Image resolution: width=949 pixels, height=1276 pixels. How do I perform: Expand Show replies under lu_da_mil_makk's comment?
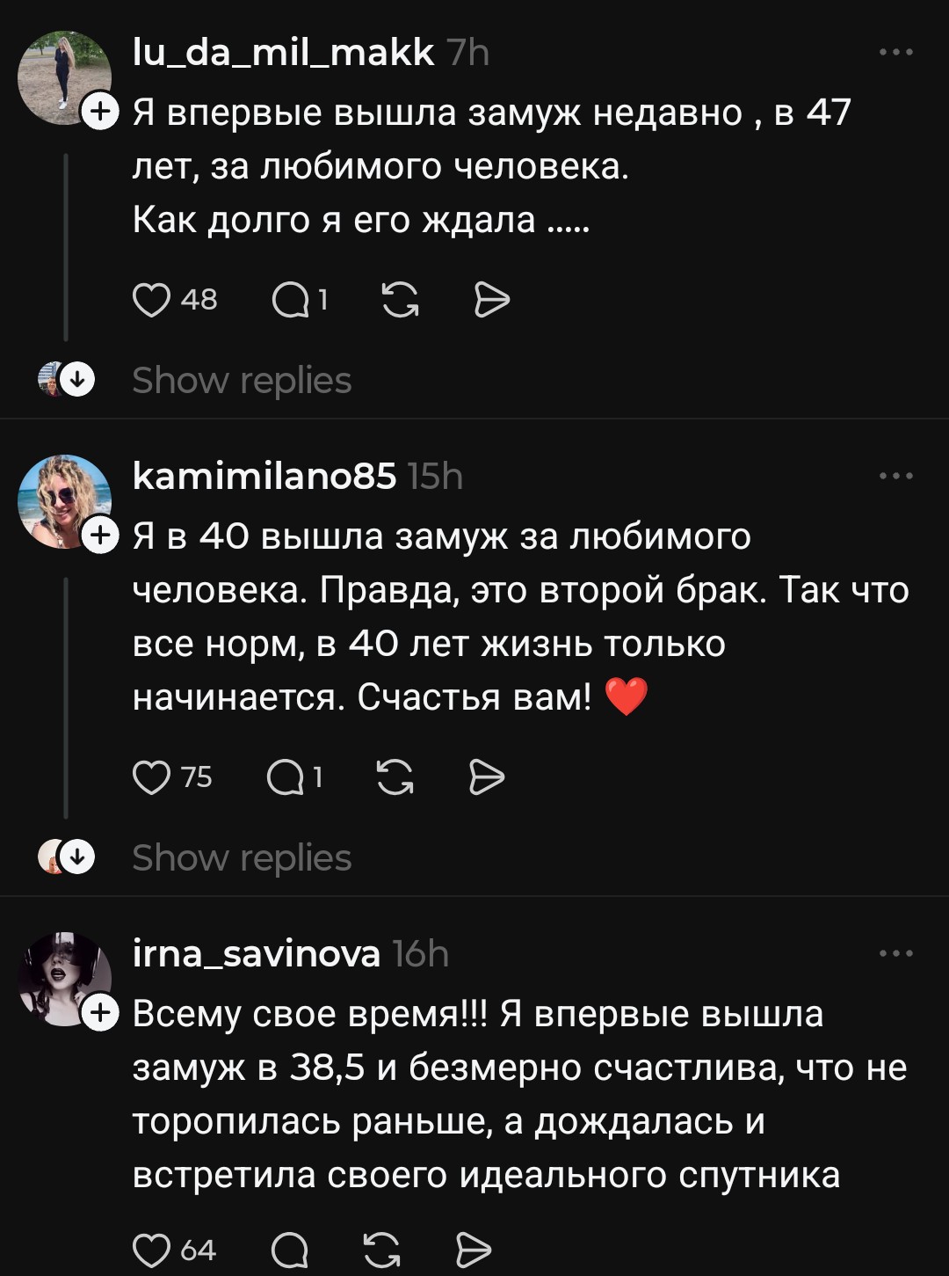[242, 381]
